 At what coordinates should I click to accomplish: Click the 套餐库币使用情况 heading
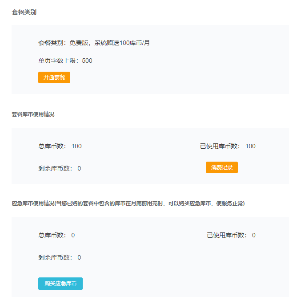coord(33,114)
